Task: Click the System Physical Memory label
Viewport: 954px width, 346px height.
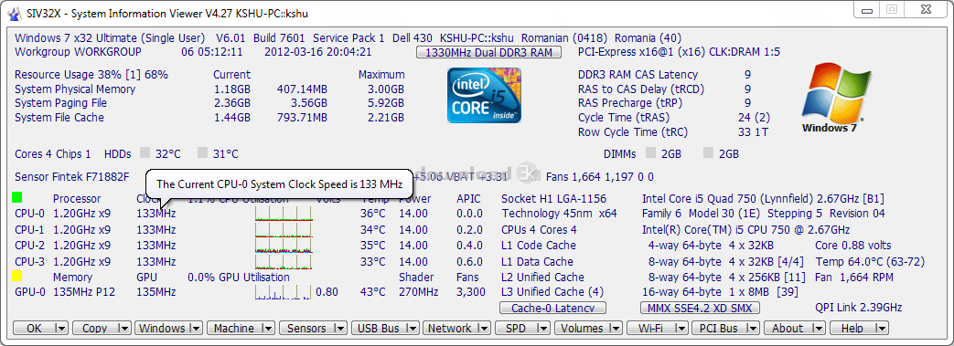Action: tap(75, 89)
